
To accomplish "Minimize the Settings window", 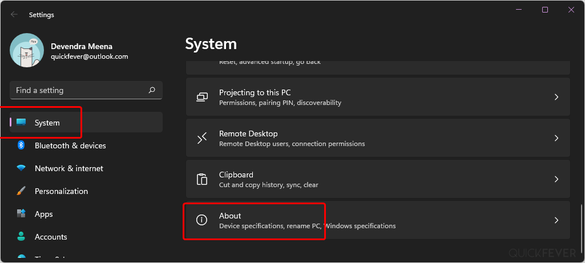I will 519,10.
